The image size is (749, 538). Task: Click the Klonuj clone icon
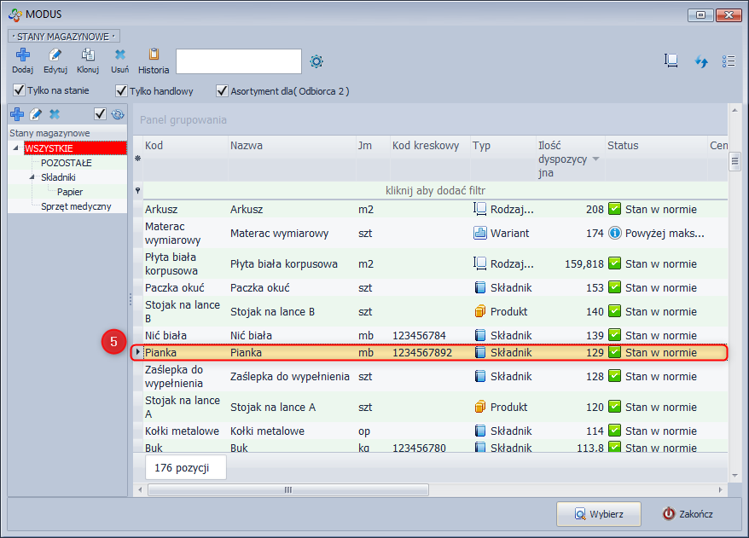click(x=88, y=56)
